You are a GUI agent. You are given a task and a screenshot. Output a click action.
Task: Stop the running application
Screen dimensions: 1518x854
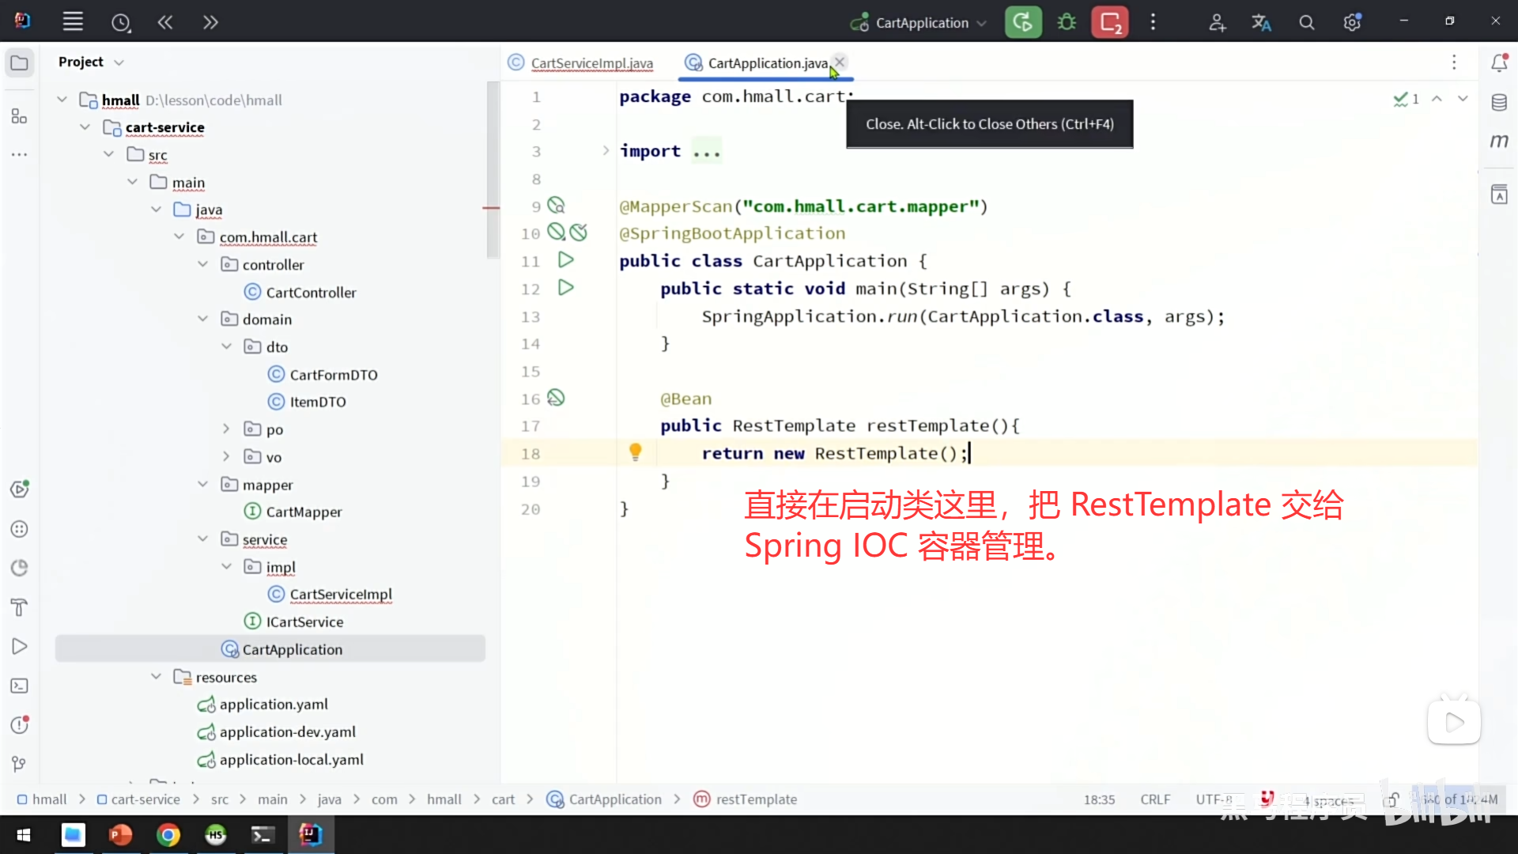pyautogui.click(x=1110, y=22)
